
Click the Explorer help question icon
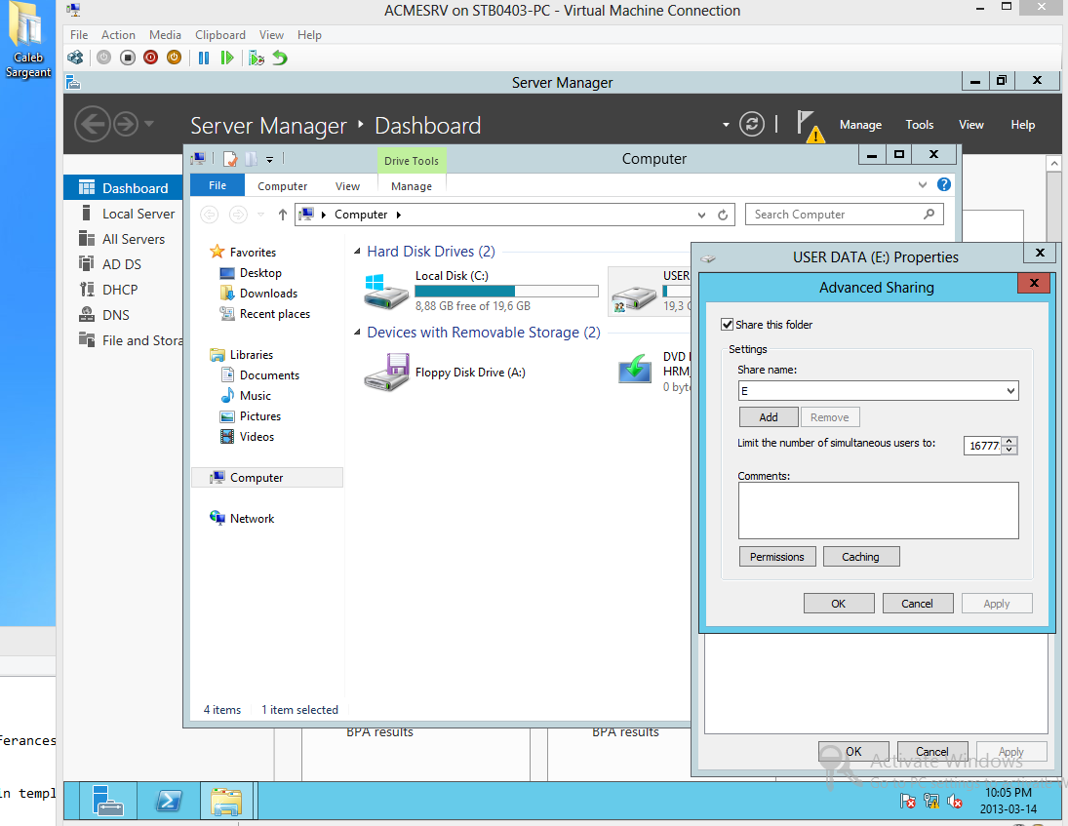click(x=944, y=184)
